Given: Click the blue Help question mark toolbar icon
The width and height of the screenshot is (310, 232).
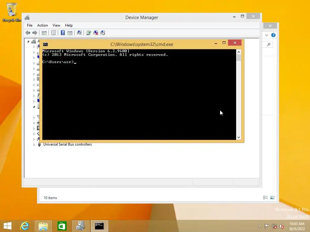Looking at the screenshot, I should point(63,33).
